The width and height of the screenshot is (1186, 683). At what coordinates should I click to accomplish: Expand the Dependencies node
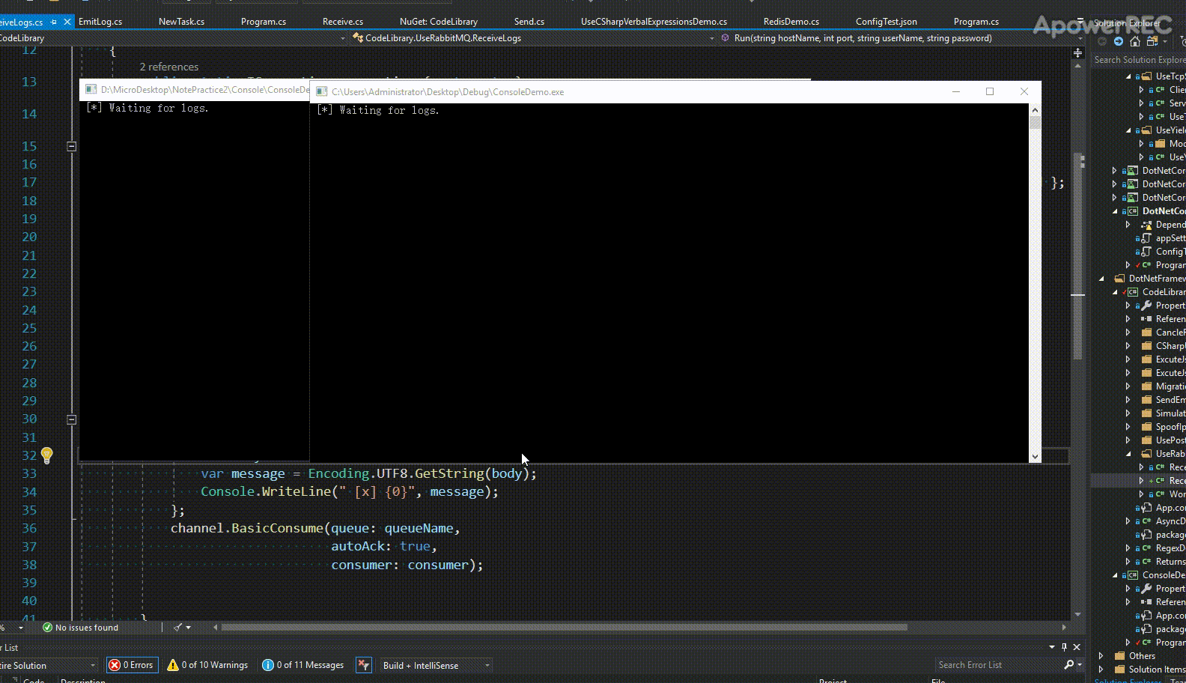click(1128, 225)
